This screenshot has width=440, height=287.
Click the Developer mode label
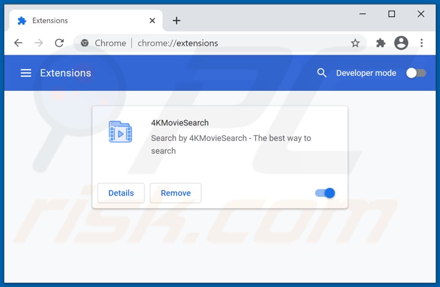pyautogui.click(x=366, y=73)
